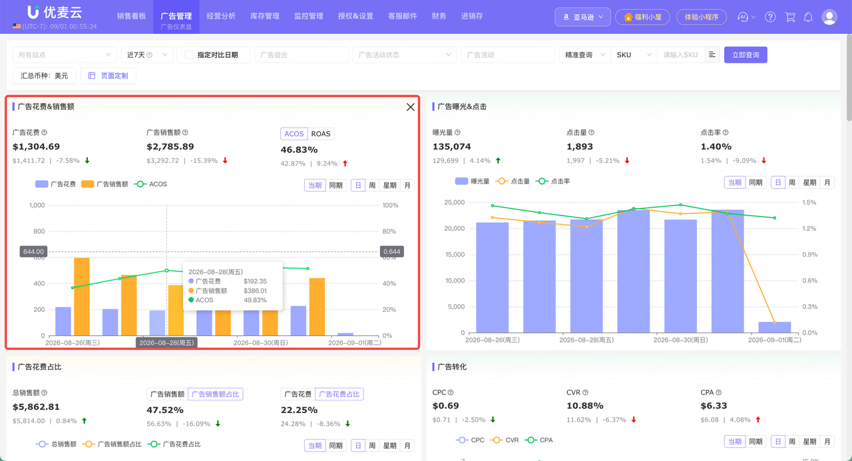Open the 进销存 menu
The height and width of the screenshot is (461, 852).
point(472,16)
